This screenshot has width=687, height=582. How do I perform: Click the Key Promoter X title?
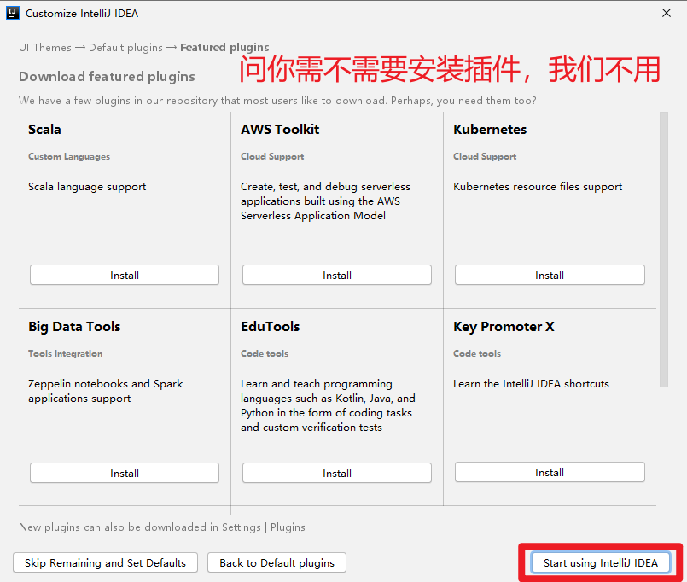504,327
